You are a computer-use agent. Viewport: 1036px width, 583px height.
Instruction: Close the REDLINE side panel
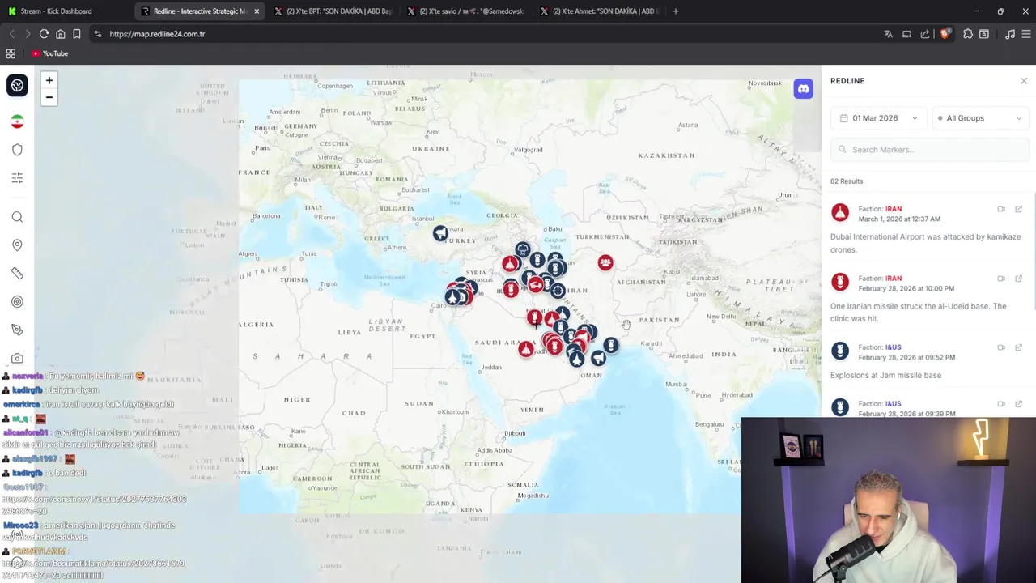coord(1024,81)
